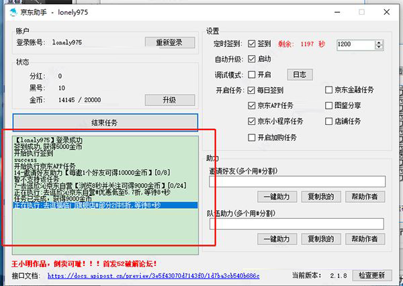This screenshot has width=403, height=286.
Task: Click the interval field showing 1200
Action: [356, 44]
